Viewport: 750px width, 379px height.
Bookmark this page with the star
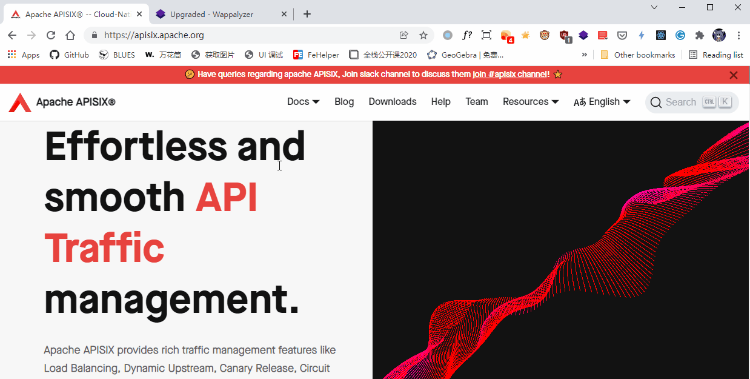[423, 35]
